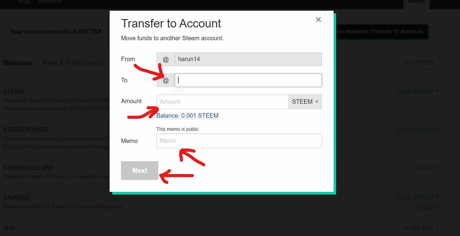Open the $0.006 Steem Dollars dropdown
This screenshot has height=236, width=460.
click(427, 168)
